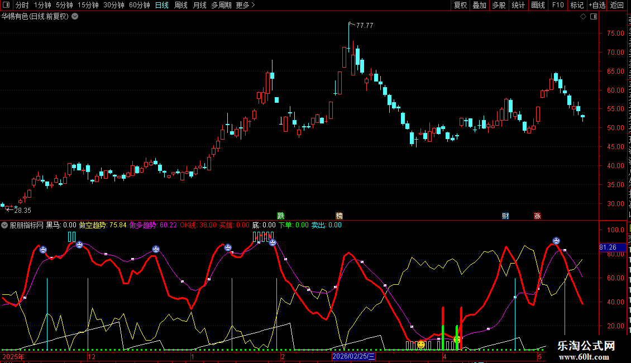Viewport: 631px width, 363px height.
Task: Open the 多周期 multi-period view
Action: point(221,5)
